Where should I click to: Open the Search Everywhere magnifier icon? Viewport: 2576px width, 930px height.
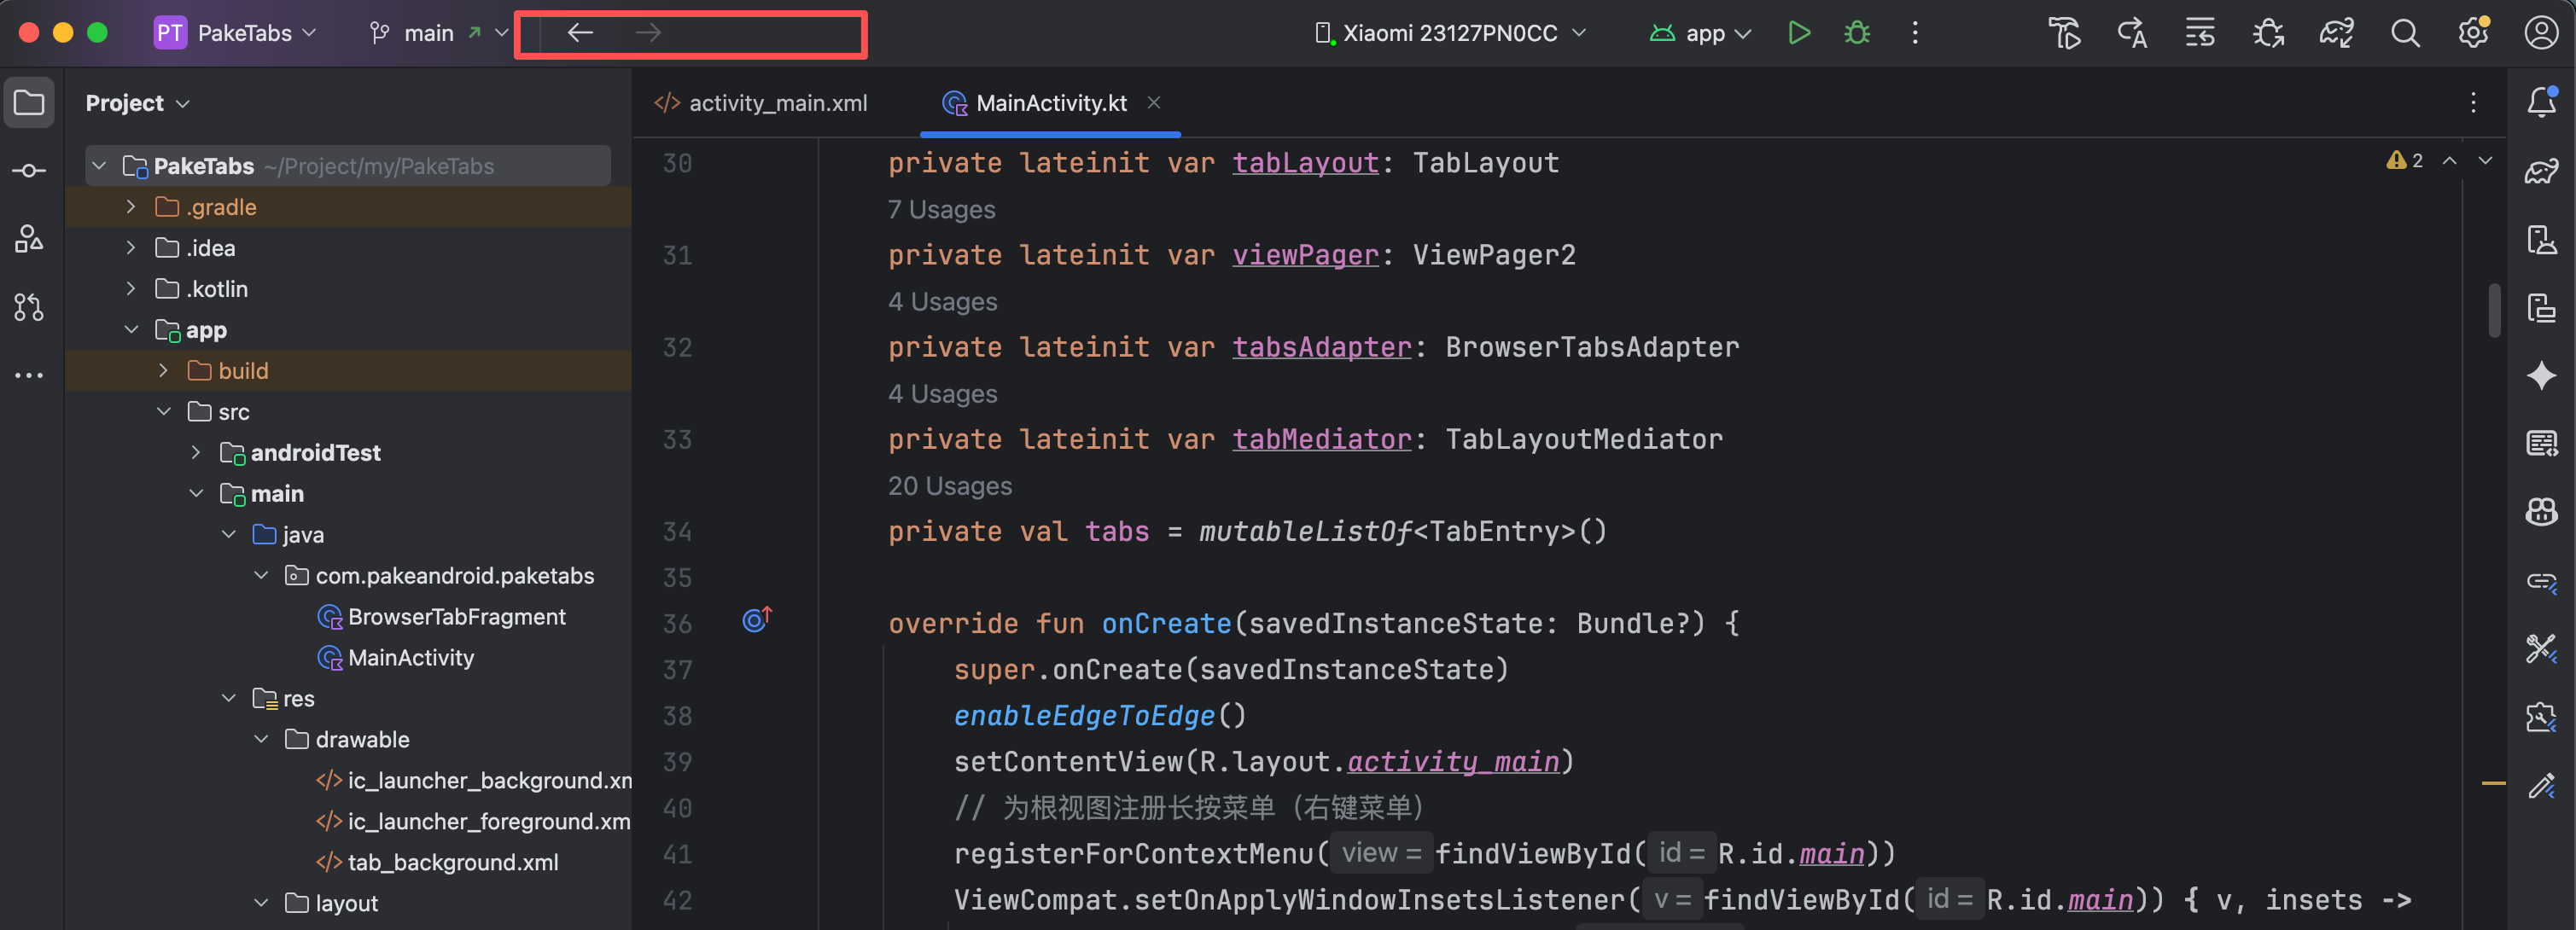(2405, 33)
